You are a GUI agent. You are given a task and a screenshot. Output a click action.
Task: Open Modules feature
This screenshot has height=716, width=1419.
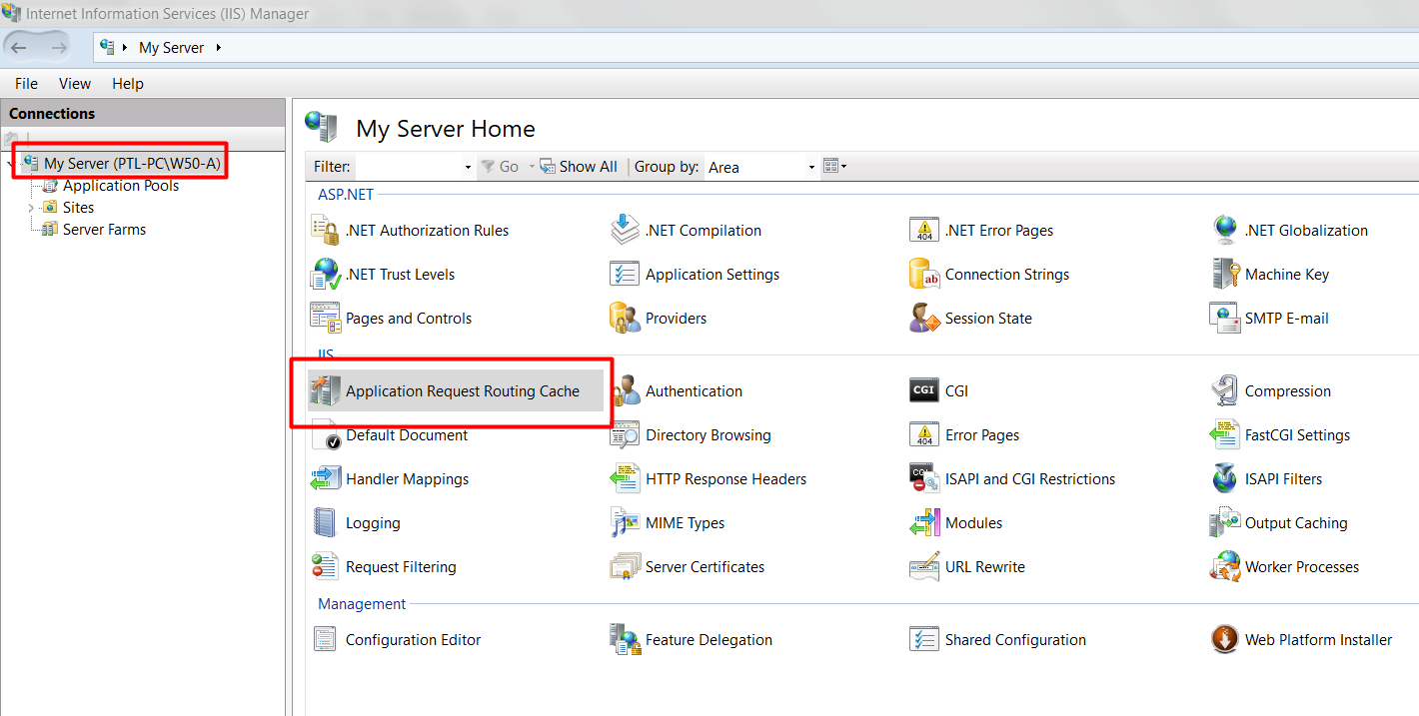point(957,523)
